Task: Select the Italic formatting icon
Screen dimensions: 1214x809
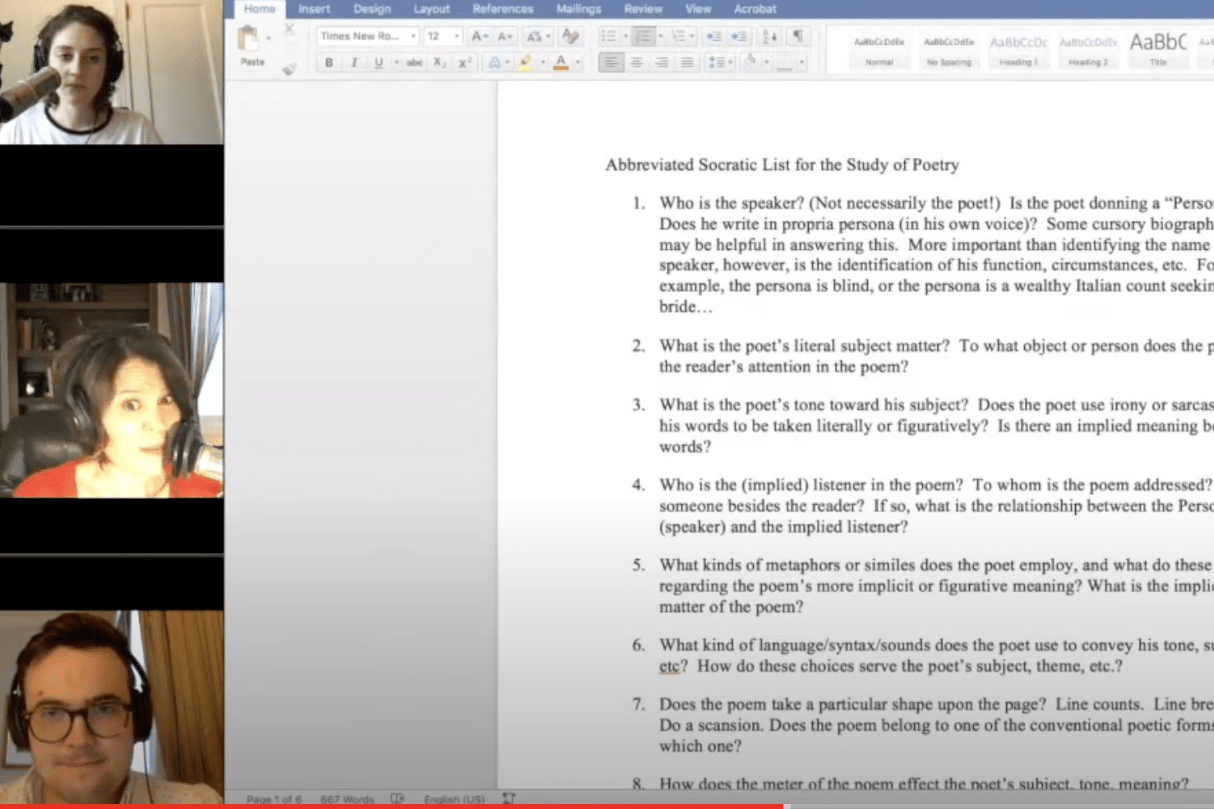Action: 354,62
